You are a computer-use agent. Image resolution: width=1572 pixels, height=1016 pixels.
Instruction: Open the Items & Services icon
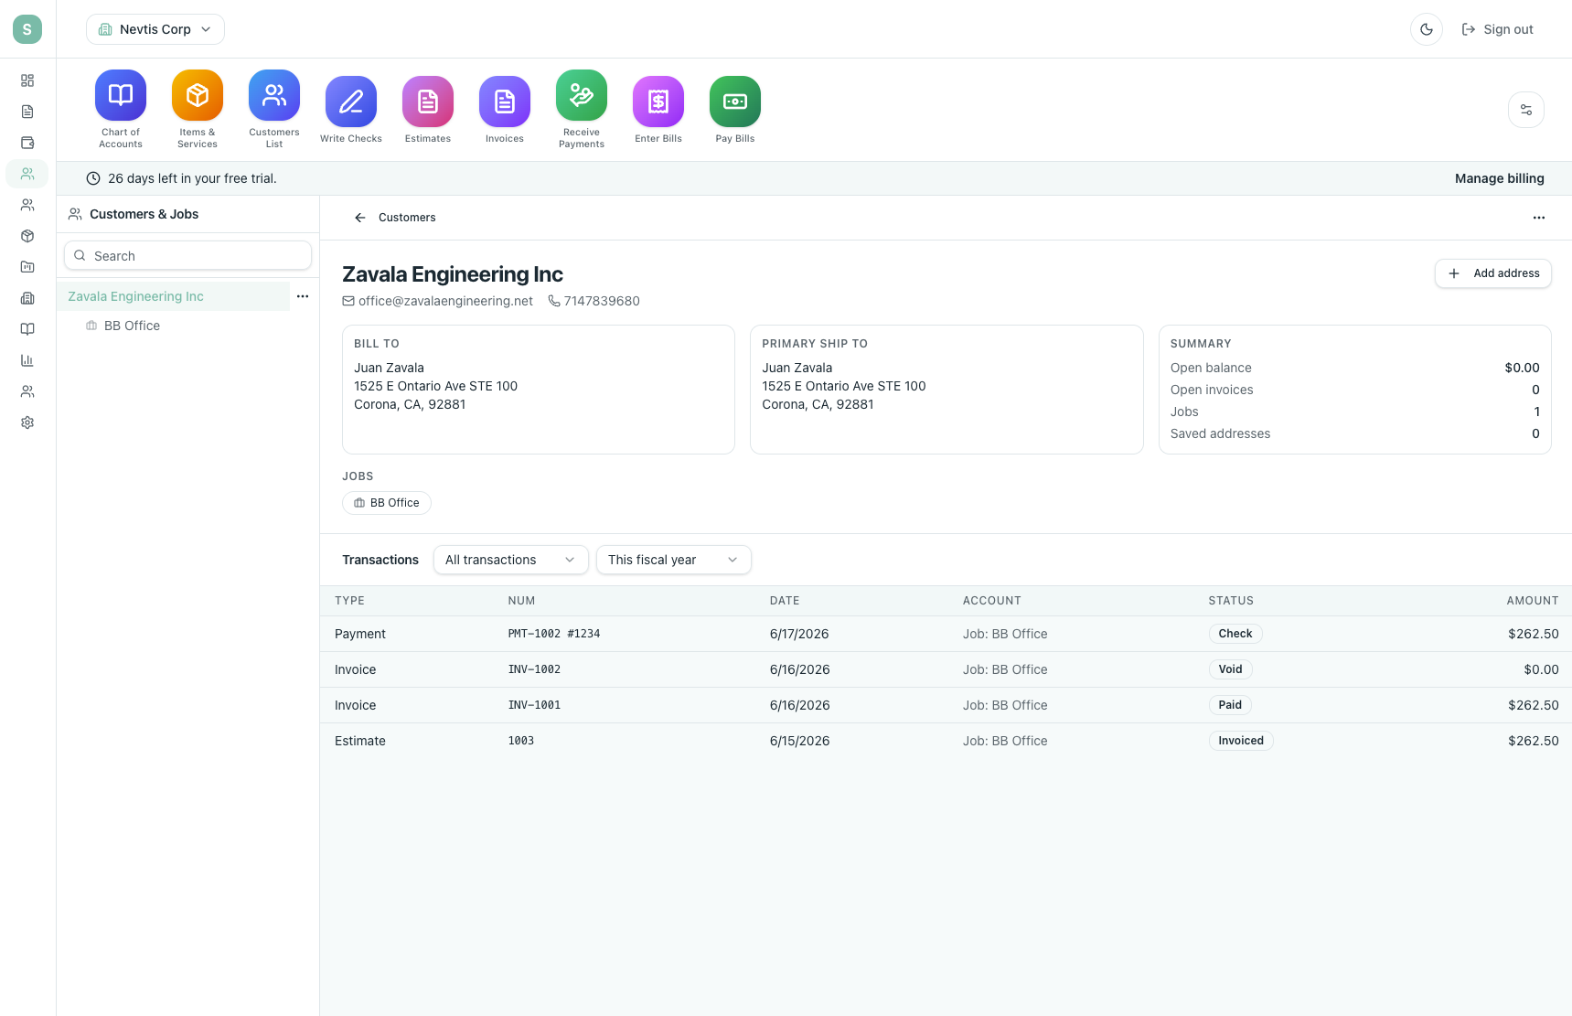coord(198,95)
